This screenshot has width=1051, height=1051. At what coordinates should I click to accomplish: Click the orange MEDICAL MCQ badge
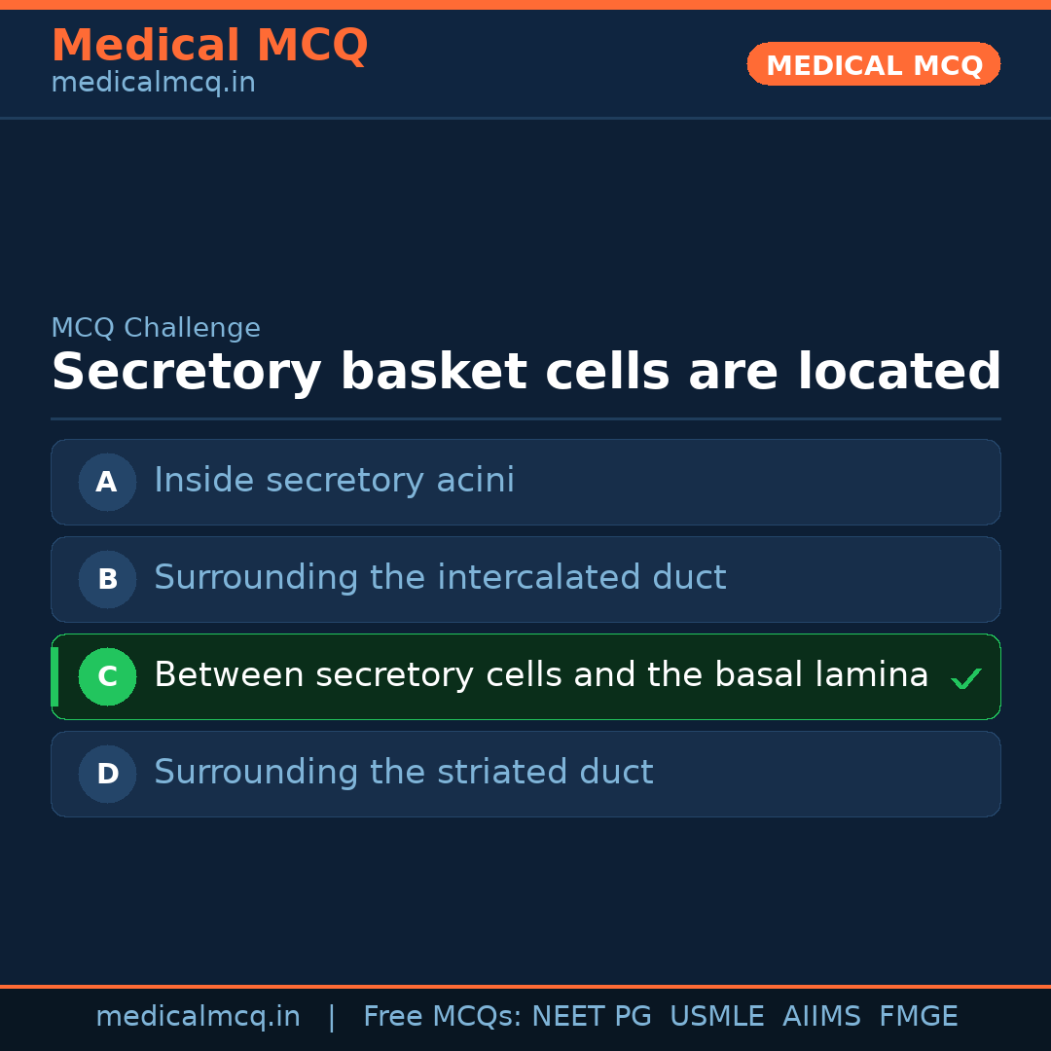pos(873,64)
